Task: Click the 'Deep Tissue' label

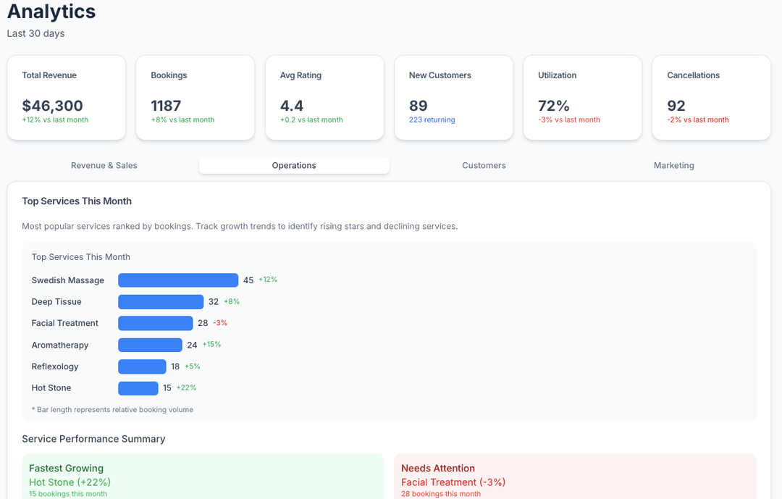Action: coord(56,302)
